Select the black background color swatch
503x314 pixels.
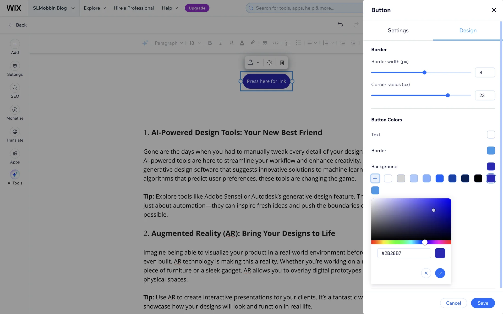(x=478, y=178)
